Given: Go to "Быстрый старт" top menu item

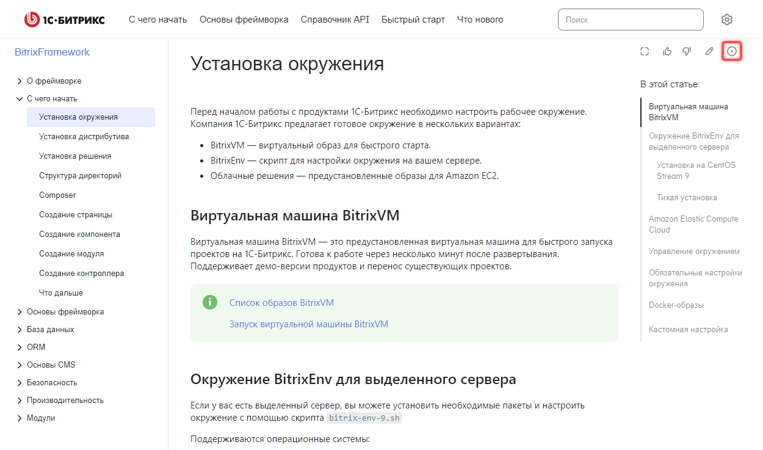Looking at the screenshot, I should click(413, 20).
